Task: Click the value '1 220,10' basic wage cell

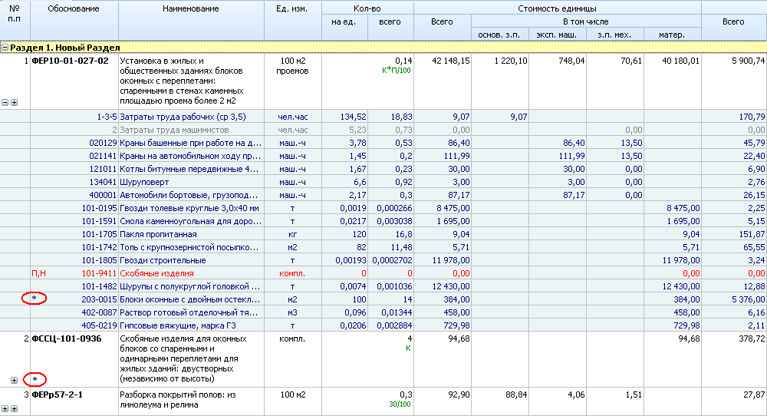Action: click(511, 61)
